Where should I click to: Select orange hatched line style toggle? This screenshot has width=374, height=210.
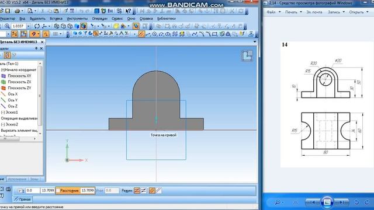(x=152, y=191)
